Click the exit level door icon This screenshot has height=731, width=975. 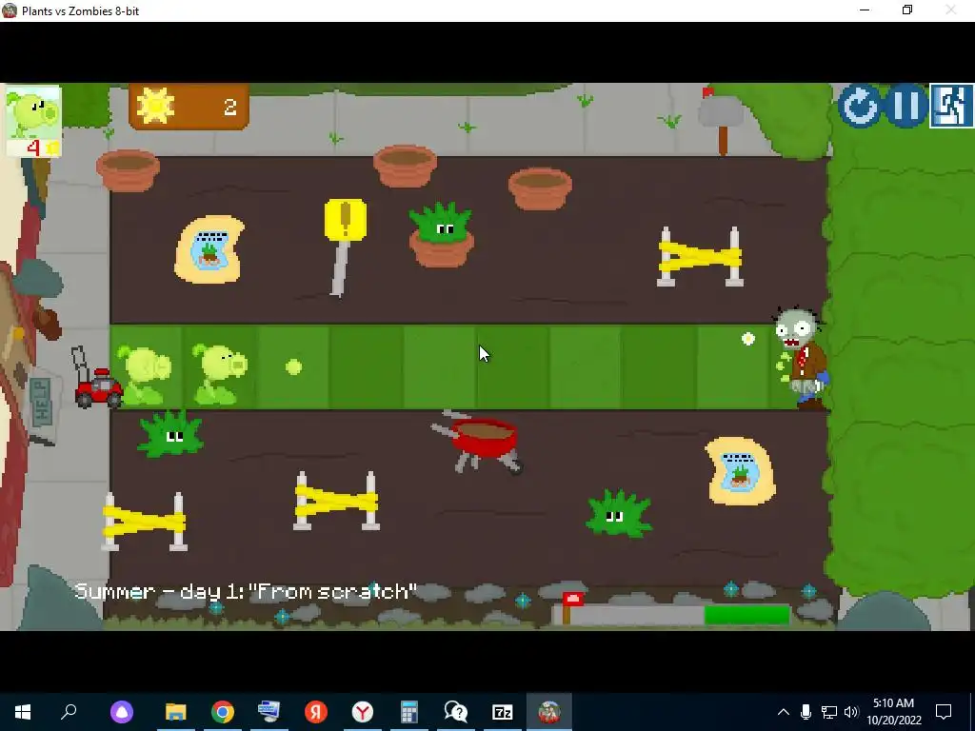(x=951, y=107)
